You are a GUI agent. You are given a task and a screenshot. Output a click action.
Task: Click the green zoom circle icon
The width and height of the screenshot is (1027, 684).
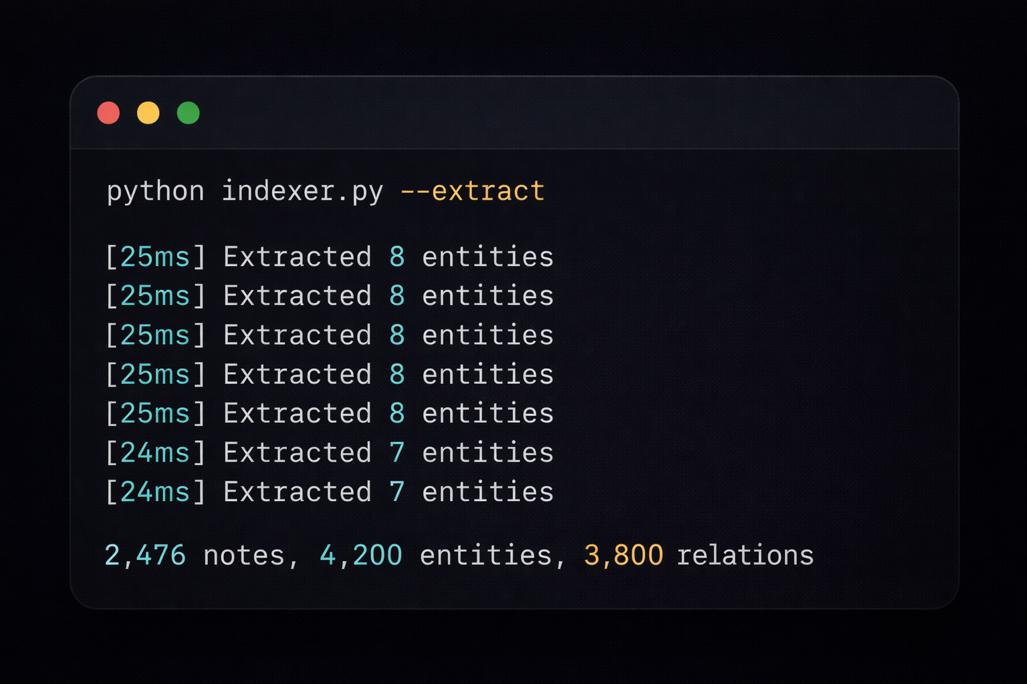pyautogui.click(x=188, y=113)
